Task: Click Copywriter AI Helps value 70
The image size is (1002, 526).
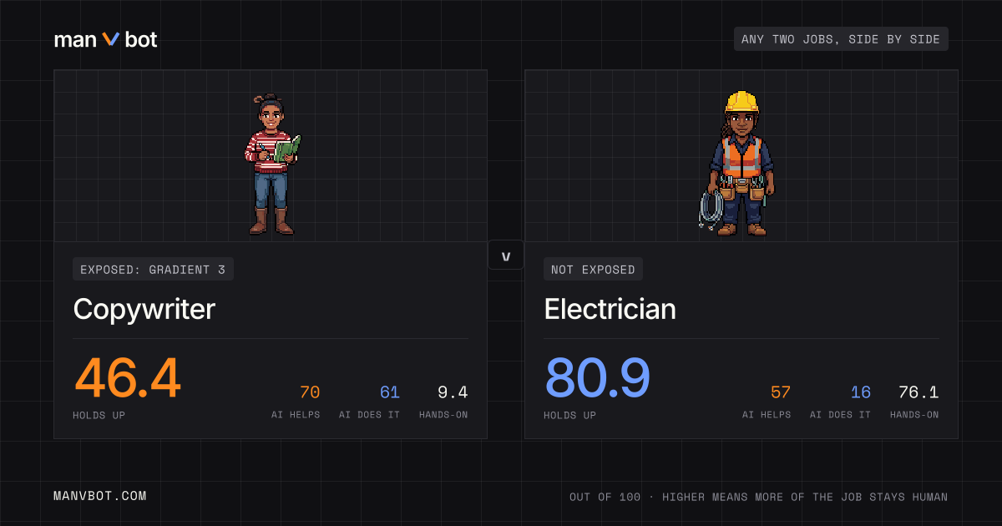Action: coord(310,392)
